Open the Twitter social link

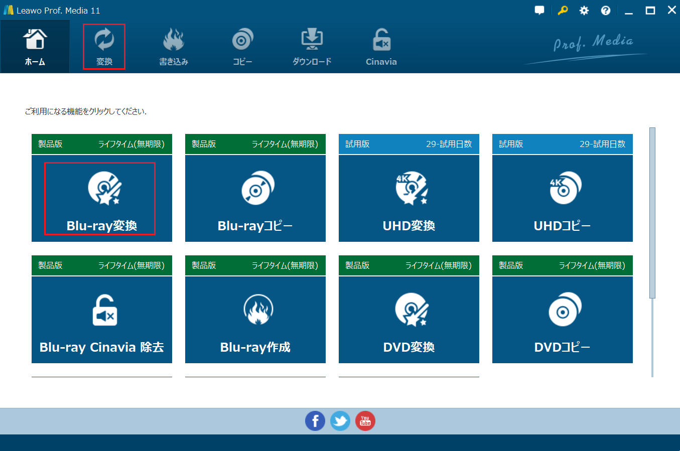(x=340, y=421)
